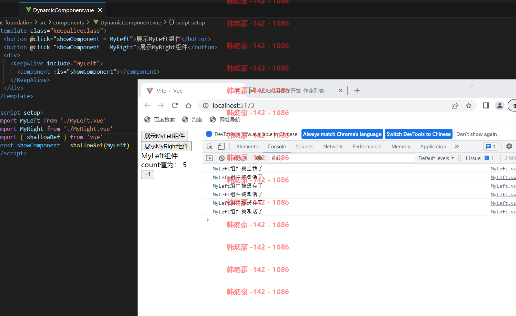Share this page icon
The width and height of the screenshot is (516, 316).
coord(455,105)
